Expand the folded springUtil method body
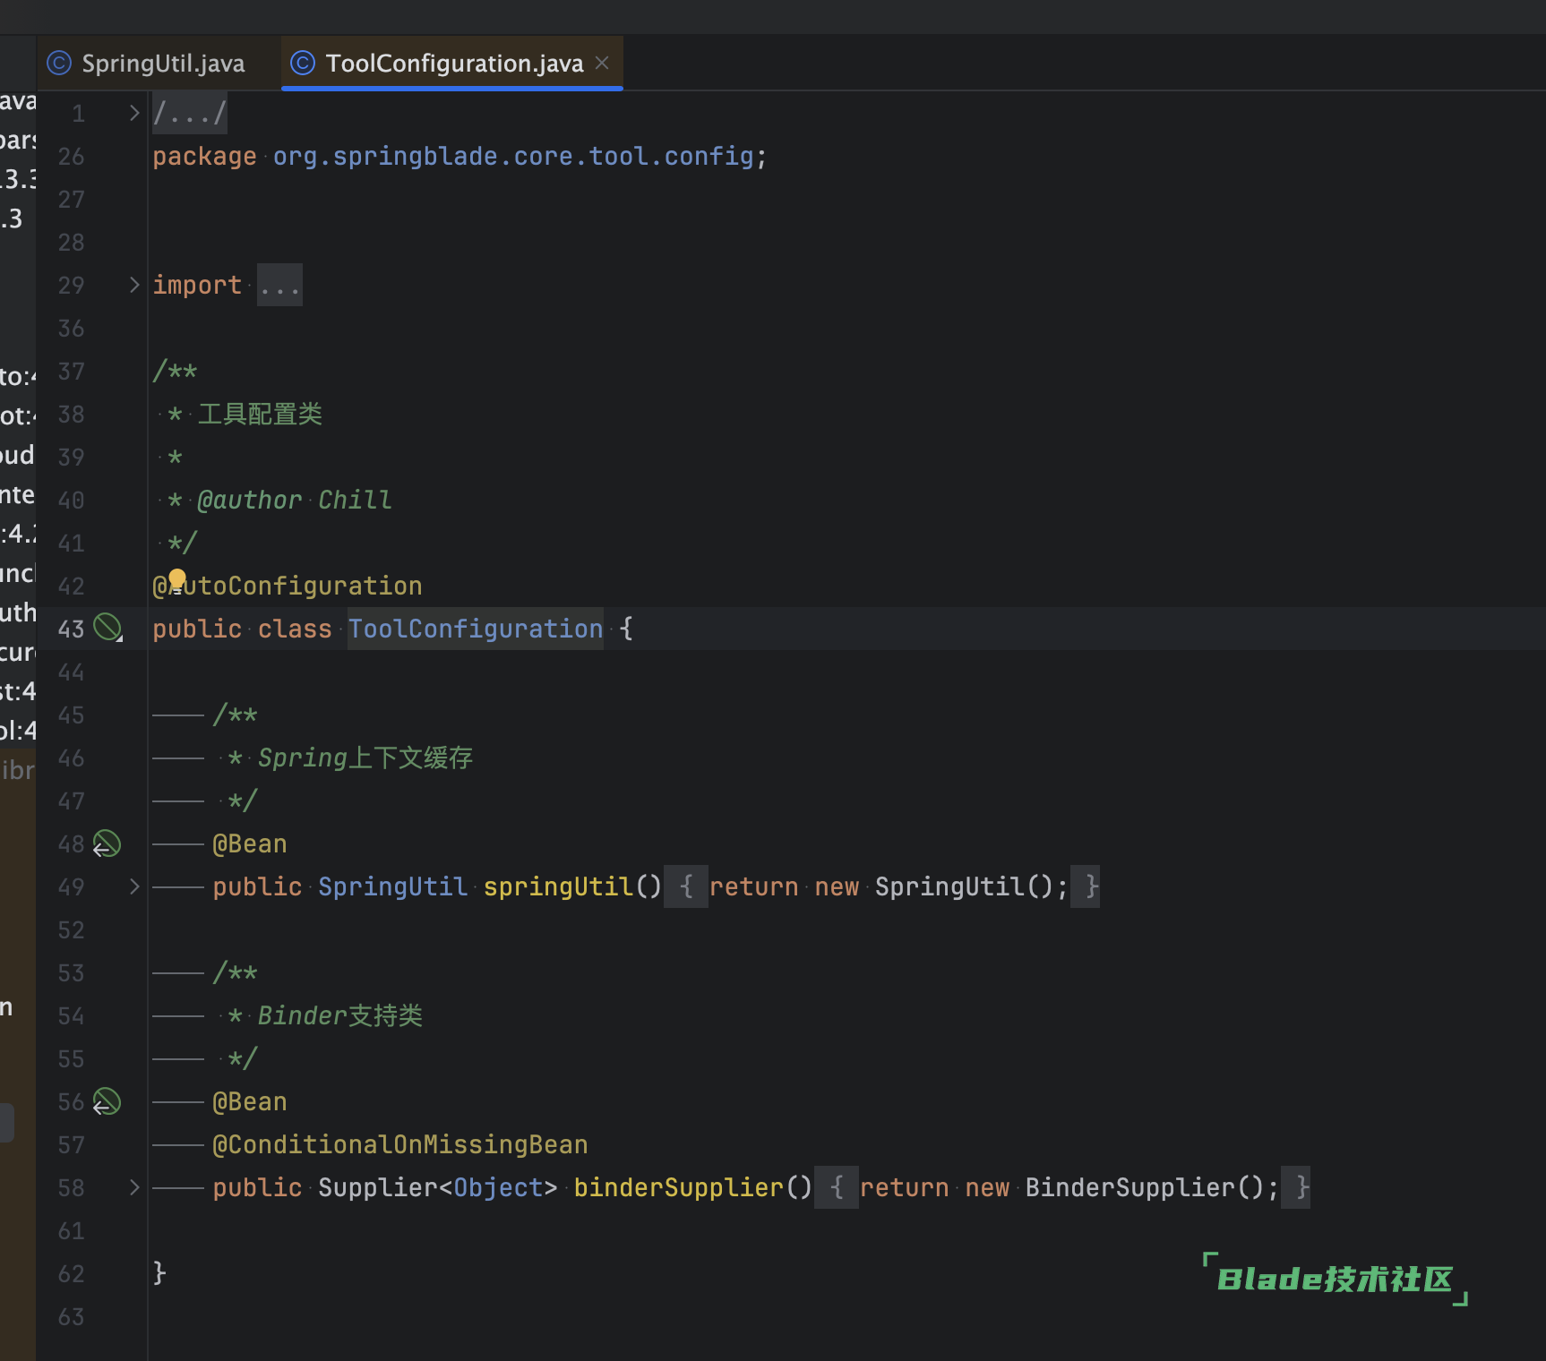1546x1361 pixels. 134,886
